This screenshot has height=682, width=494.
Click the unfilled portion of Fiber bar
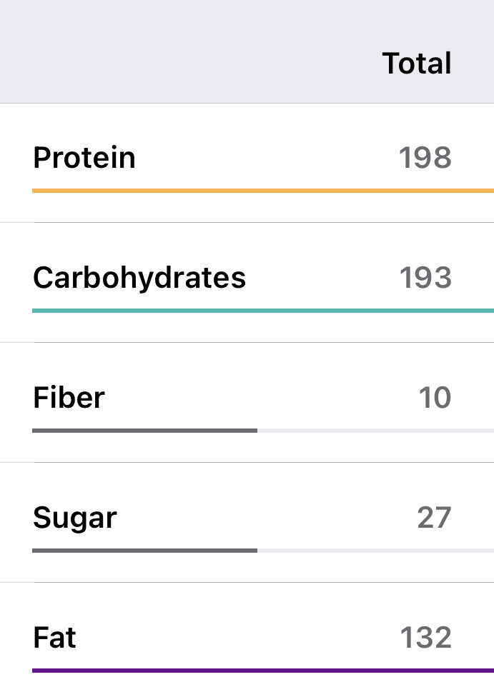[375, 431]
